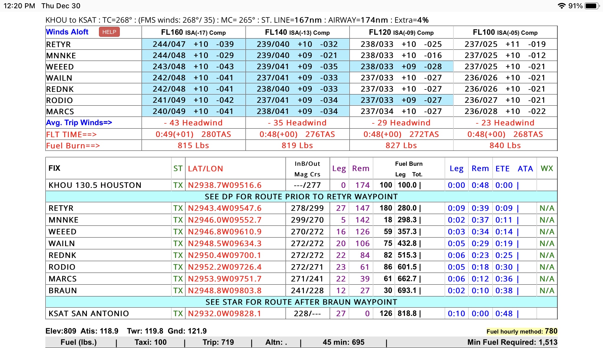Select MARCS FL100 wind cell 236/028
The height and width of the screenshot is (348, 603).
(505, 111)
